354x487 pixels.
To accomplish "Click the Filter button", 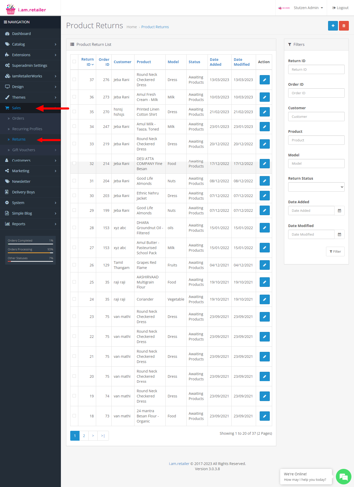I will [335, 251].
